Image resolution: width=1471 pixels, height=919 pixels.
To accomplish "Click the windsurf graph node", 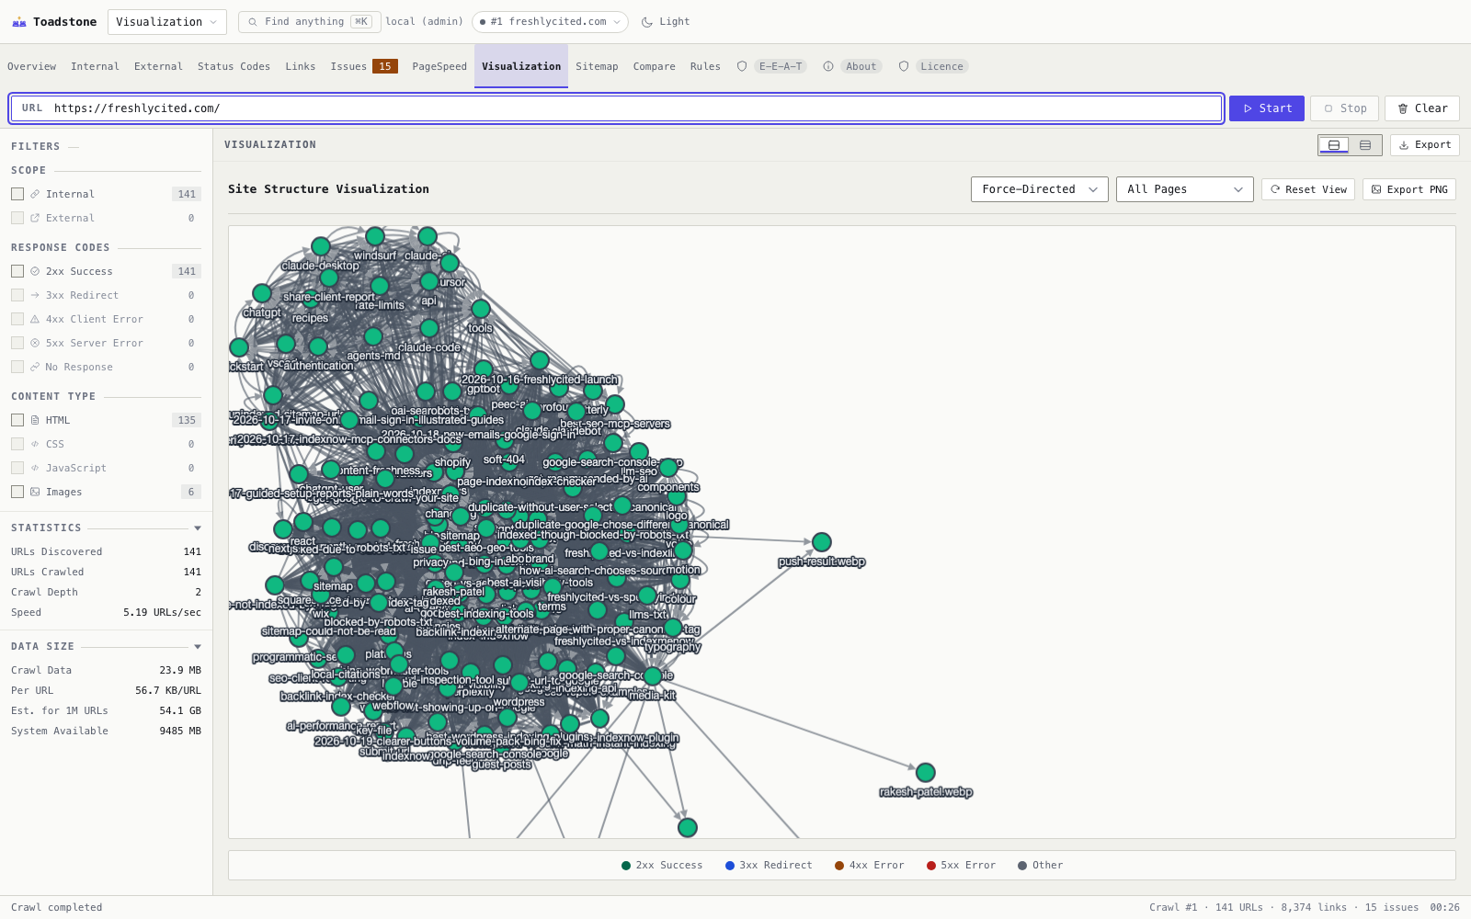I will tap(375, 236).
